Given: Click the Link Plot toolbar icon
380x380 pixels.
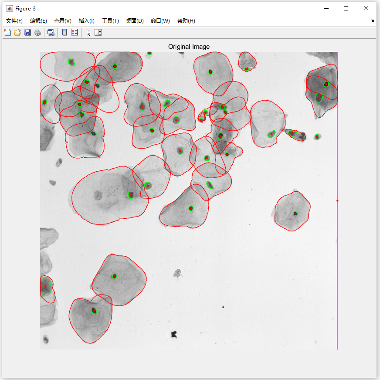Looking at the screenshot, I should (51, 33).
